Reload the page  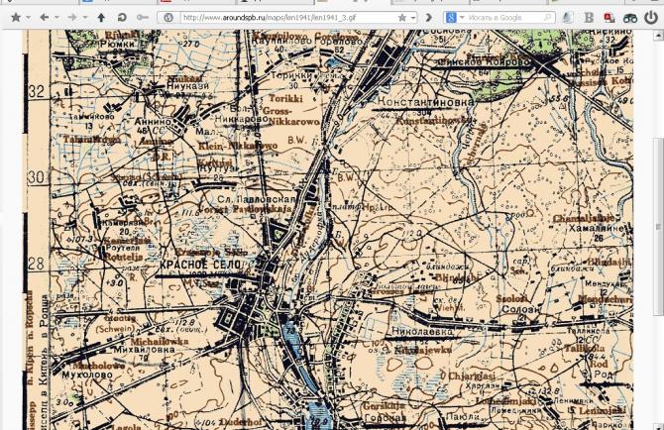pos(122,18)
